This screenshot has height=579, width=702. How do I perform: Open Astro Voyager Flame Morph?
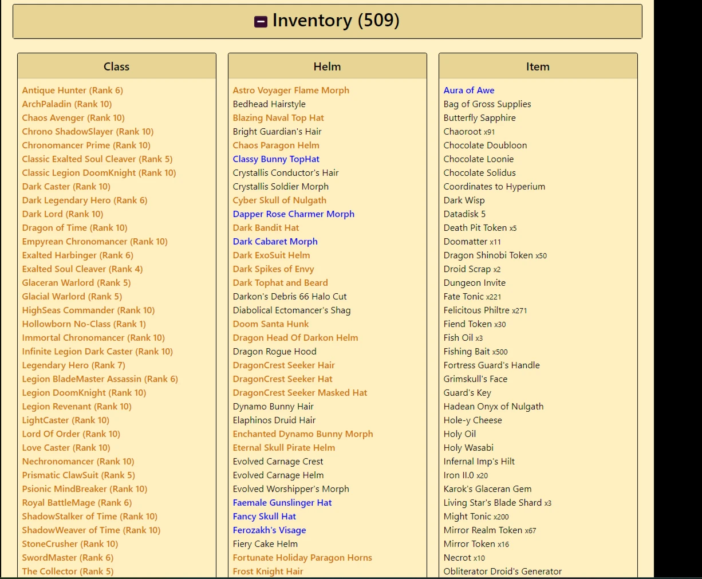(291, 90)
